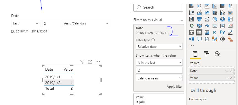Image resolution: width=238 pixels, height=105 pixels.
Task: Open the Relative date filter type dropdown
Action: [159, 46]
